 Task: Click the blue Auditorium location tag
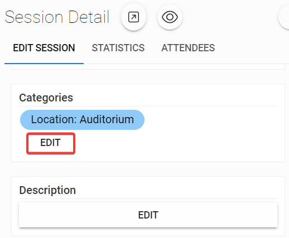[82, 119]
